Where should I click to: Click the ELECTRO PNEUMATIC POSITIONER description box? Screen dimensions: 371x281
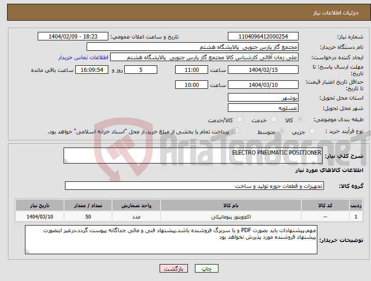pyautogui.click(x=193, y=156)
